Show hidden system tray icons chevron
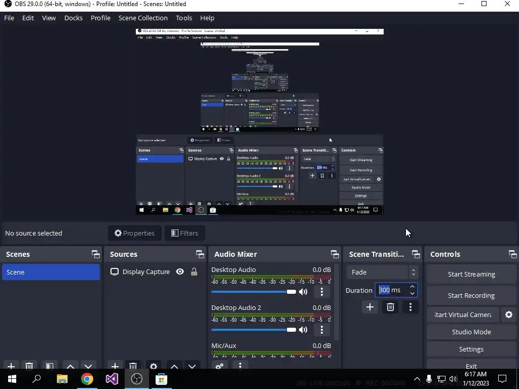 [417, 379]
